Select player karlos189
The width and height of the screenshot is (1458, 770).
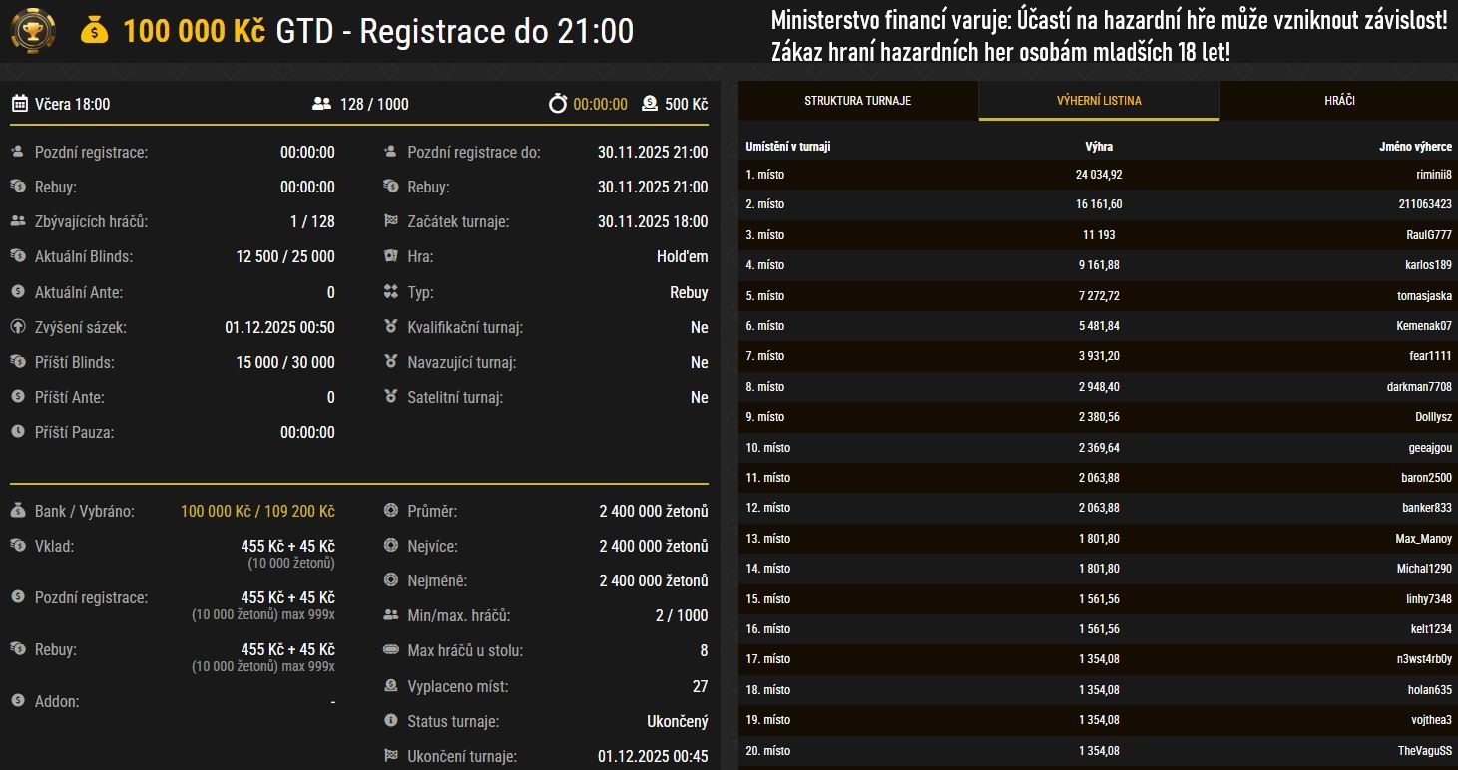point(1429,265)
